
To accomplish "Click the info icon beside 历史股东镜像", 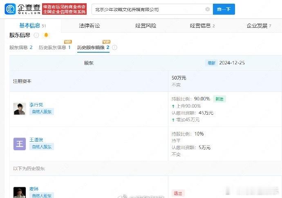I will (114, 47).
